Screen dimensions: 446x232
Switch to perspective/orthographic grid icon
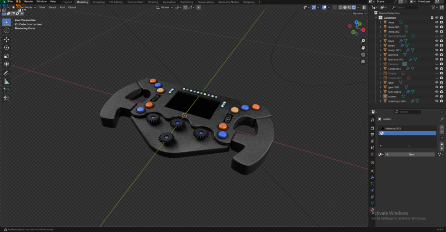[x=363, y=62]
